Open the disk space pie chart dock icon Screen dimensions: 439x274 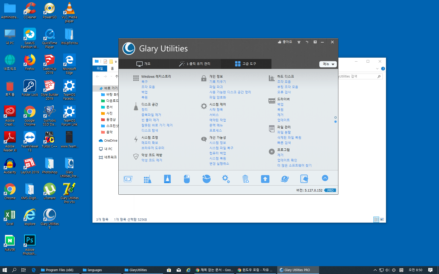pyautogui.click(x=206, y=179)
